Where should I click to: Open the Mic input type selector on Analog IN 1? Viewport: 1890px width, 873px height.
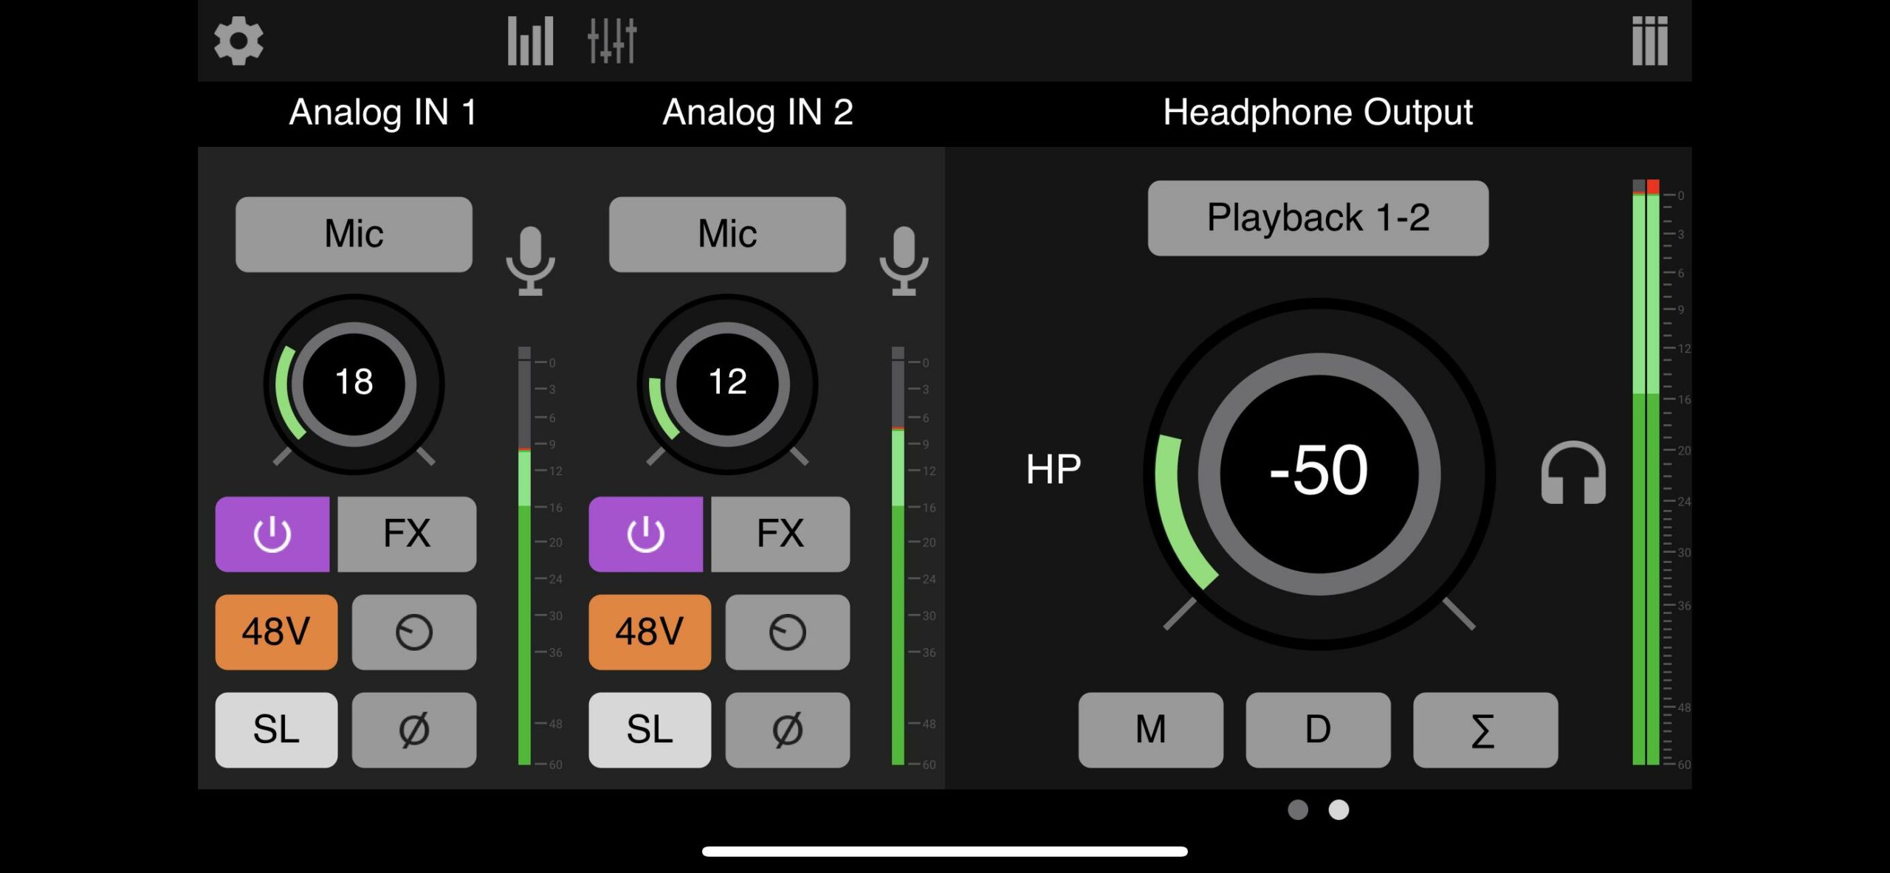tap(354, 234)
